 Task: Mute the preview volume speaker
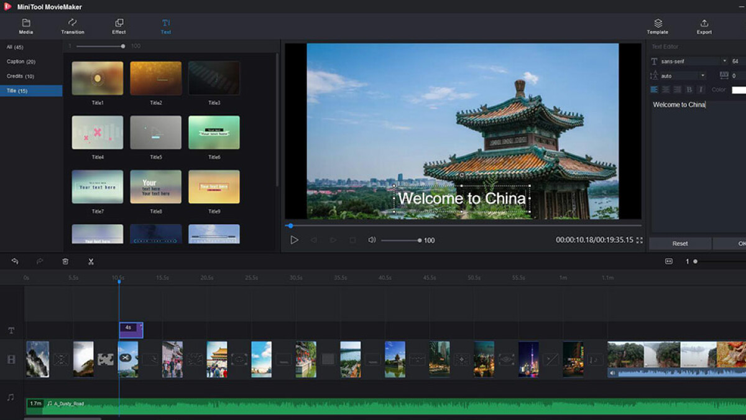371,240
